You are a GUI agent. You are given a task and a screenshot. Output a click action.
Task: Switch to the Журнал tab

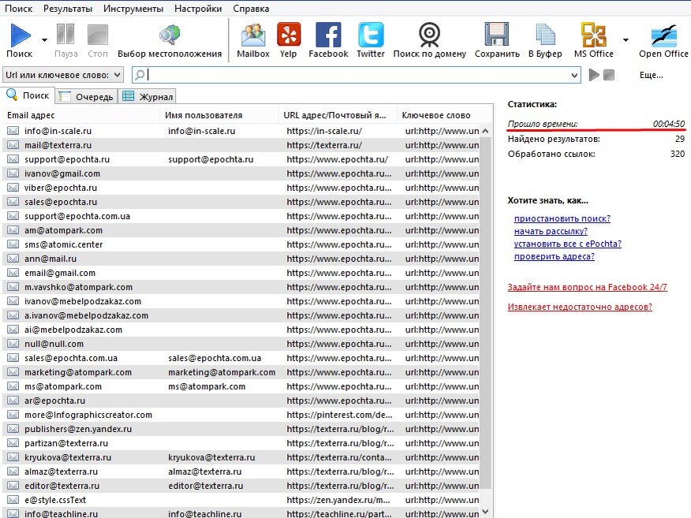click(148, 96)
